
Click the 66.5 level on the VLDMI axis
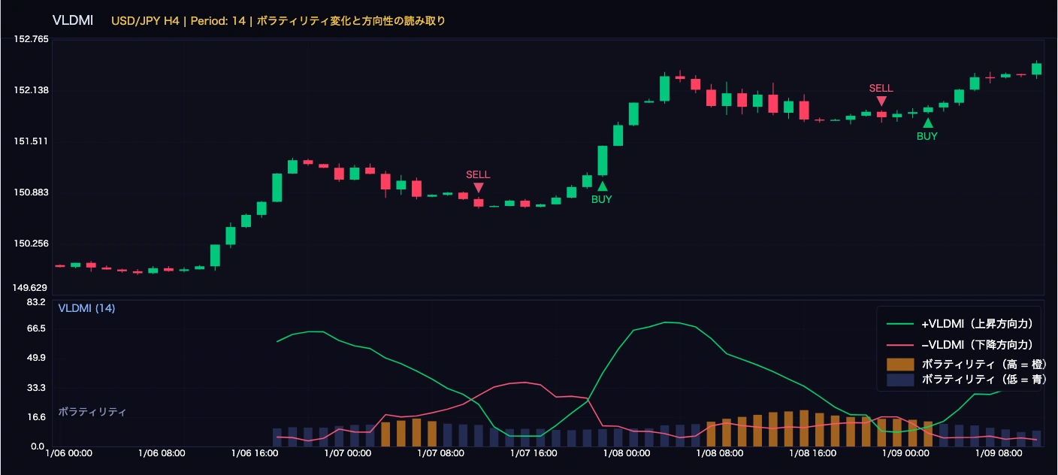(36, 328)
